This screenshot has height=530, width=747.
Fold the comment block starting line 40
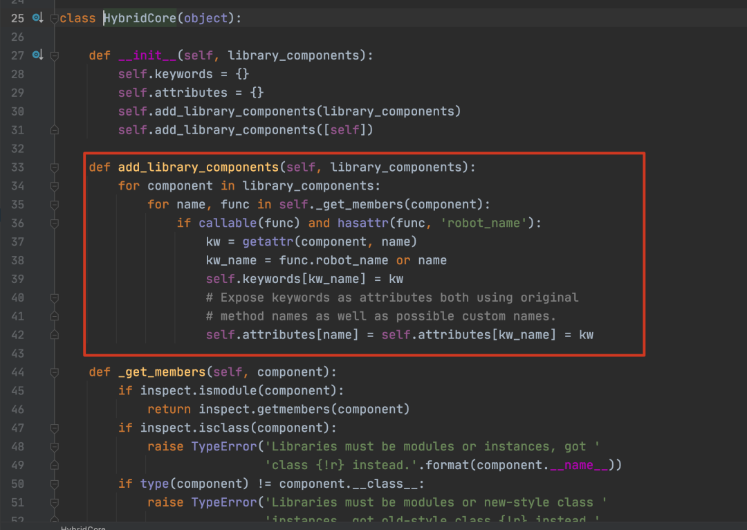55,298
